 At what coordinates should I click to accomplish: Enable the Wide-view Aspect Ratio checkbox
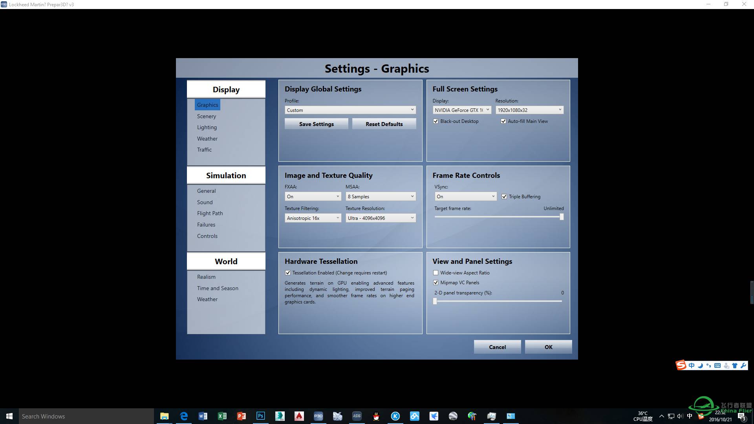click(436, 272)
